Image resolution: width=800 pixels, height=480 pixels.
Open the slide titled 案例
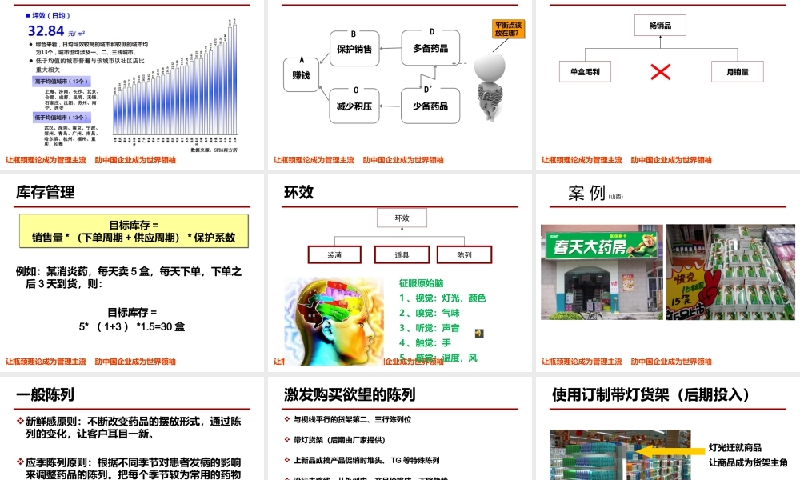click(x=668, y=273)
